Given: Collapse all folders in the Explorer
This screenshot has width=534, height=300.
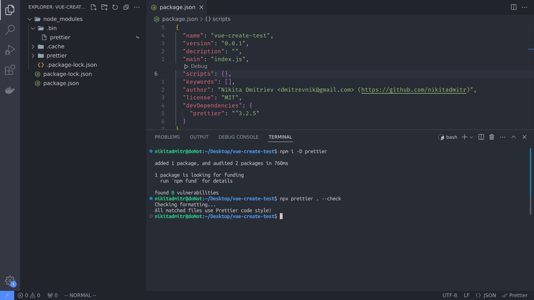Looking at the screenshot, I should [126, 7].
